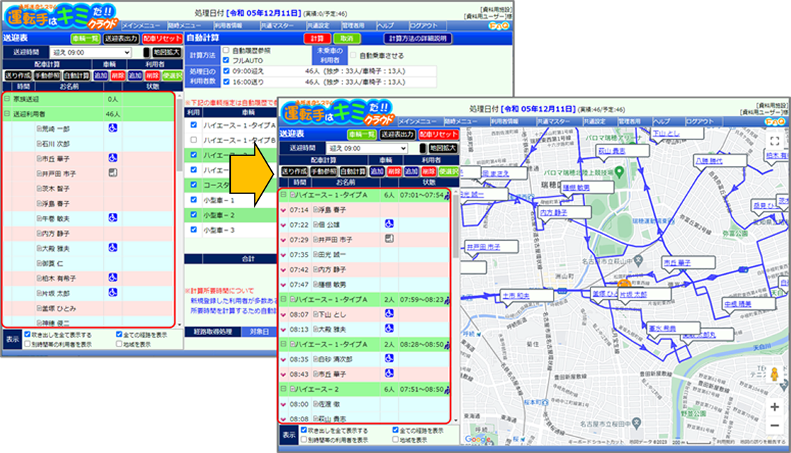The image size is (791, 453).
Task: Click 地図拡大 in the front window
Action: click(443, 148)
